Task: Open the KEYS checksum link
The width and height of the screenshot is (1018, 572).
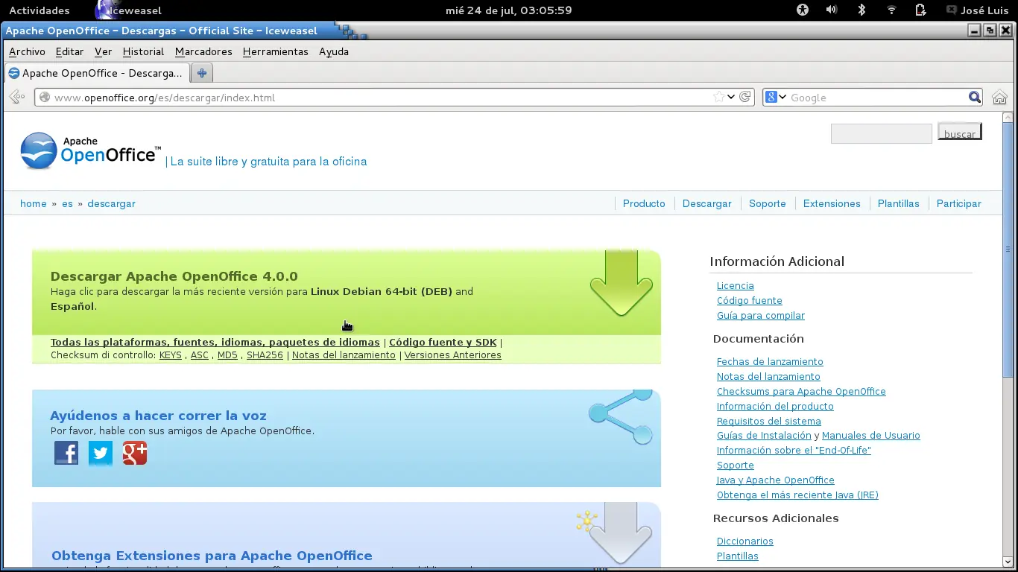Action: 171,355
